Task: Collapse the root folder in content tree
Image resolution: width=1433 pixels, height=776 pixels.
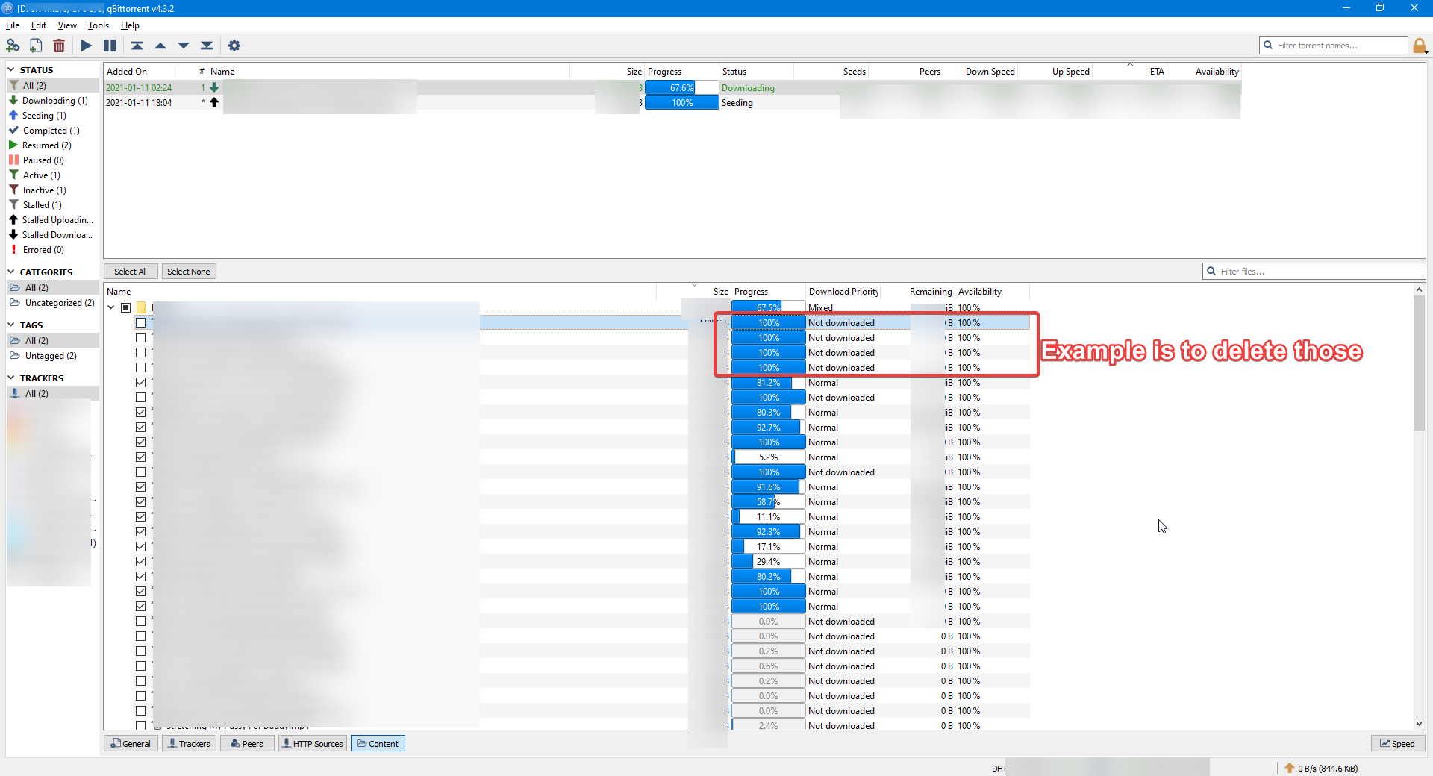Action: 111,307
